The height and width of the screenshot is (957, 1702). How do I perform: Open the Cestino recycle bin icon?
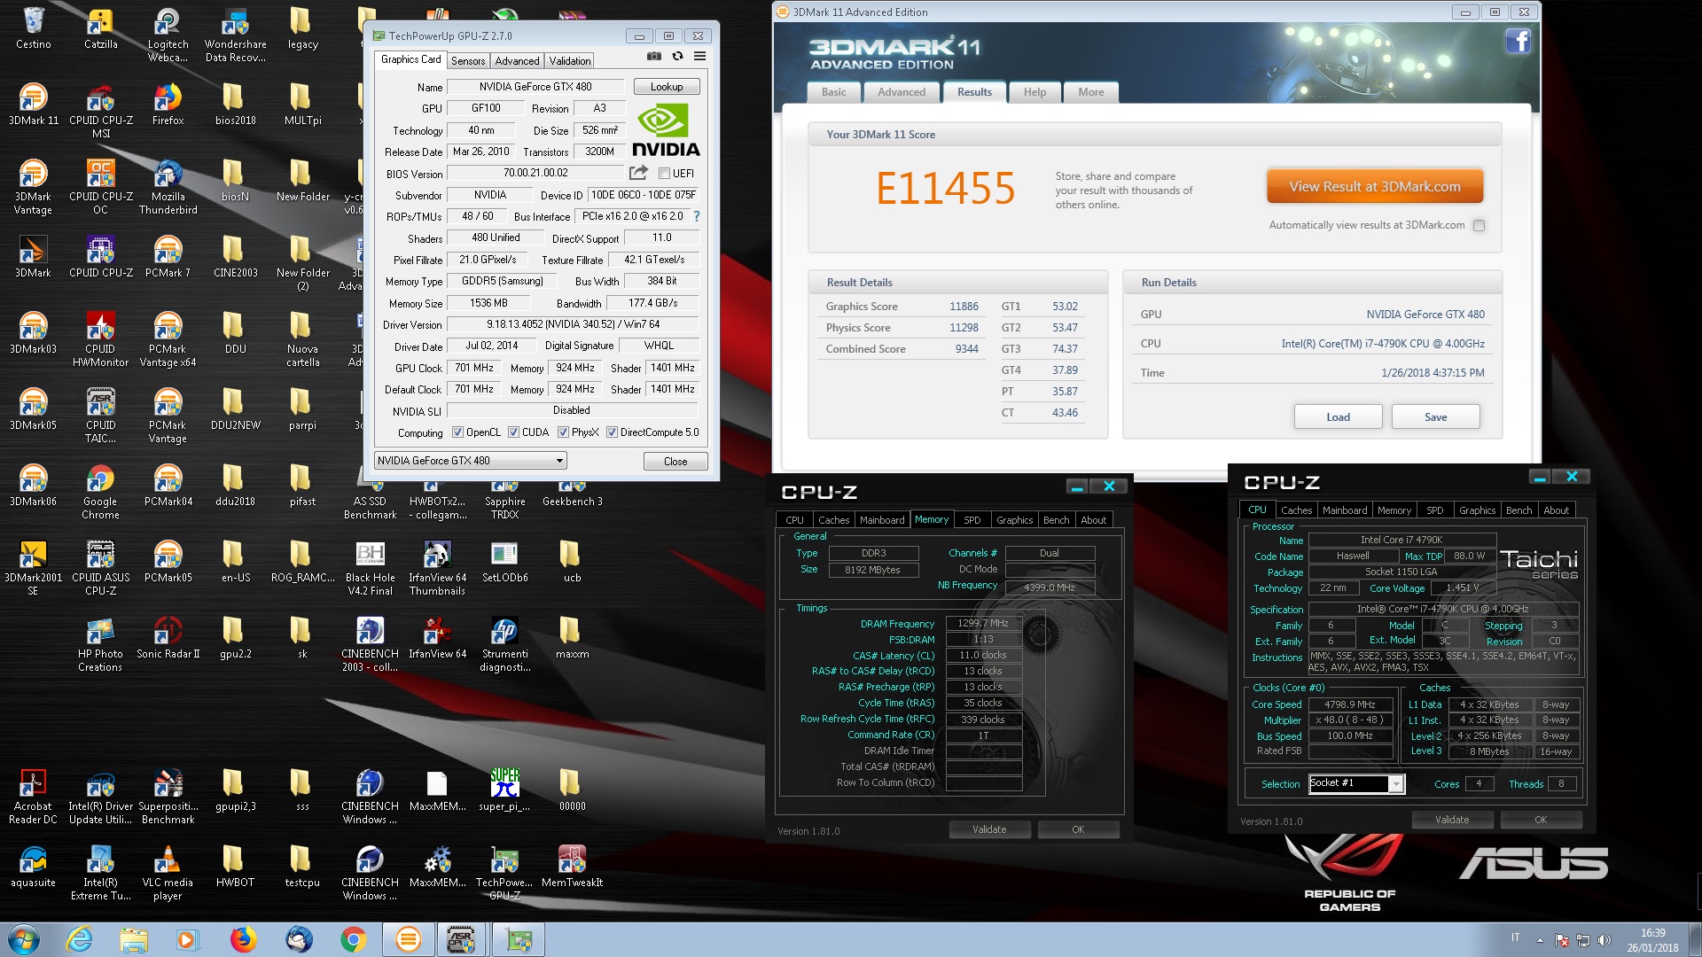point(34,29)
